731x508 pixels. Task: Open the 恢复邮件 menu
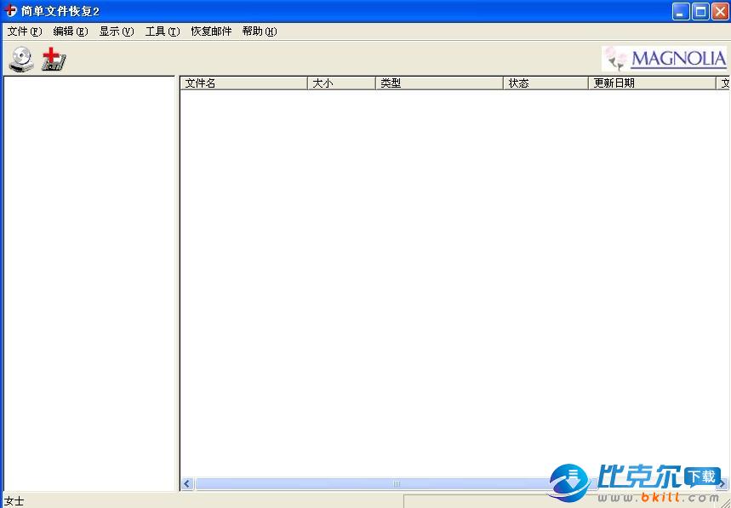pyautogui.click(x=211, y=31)
